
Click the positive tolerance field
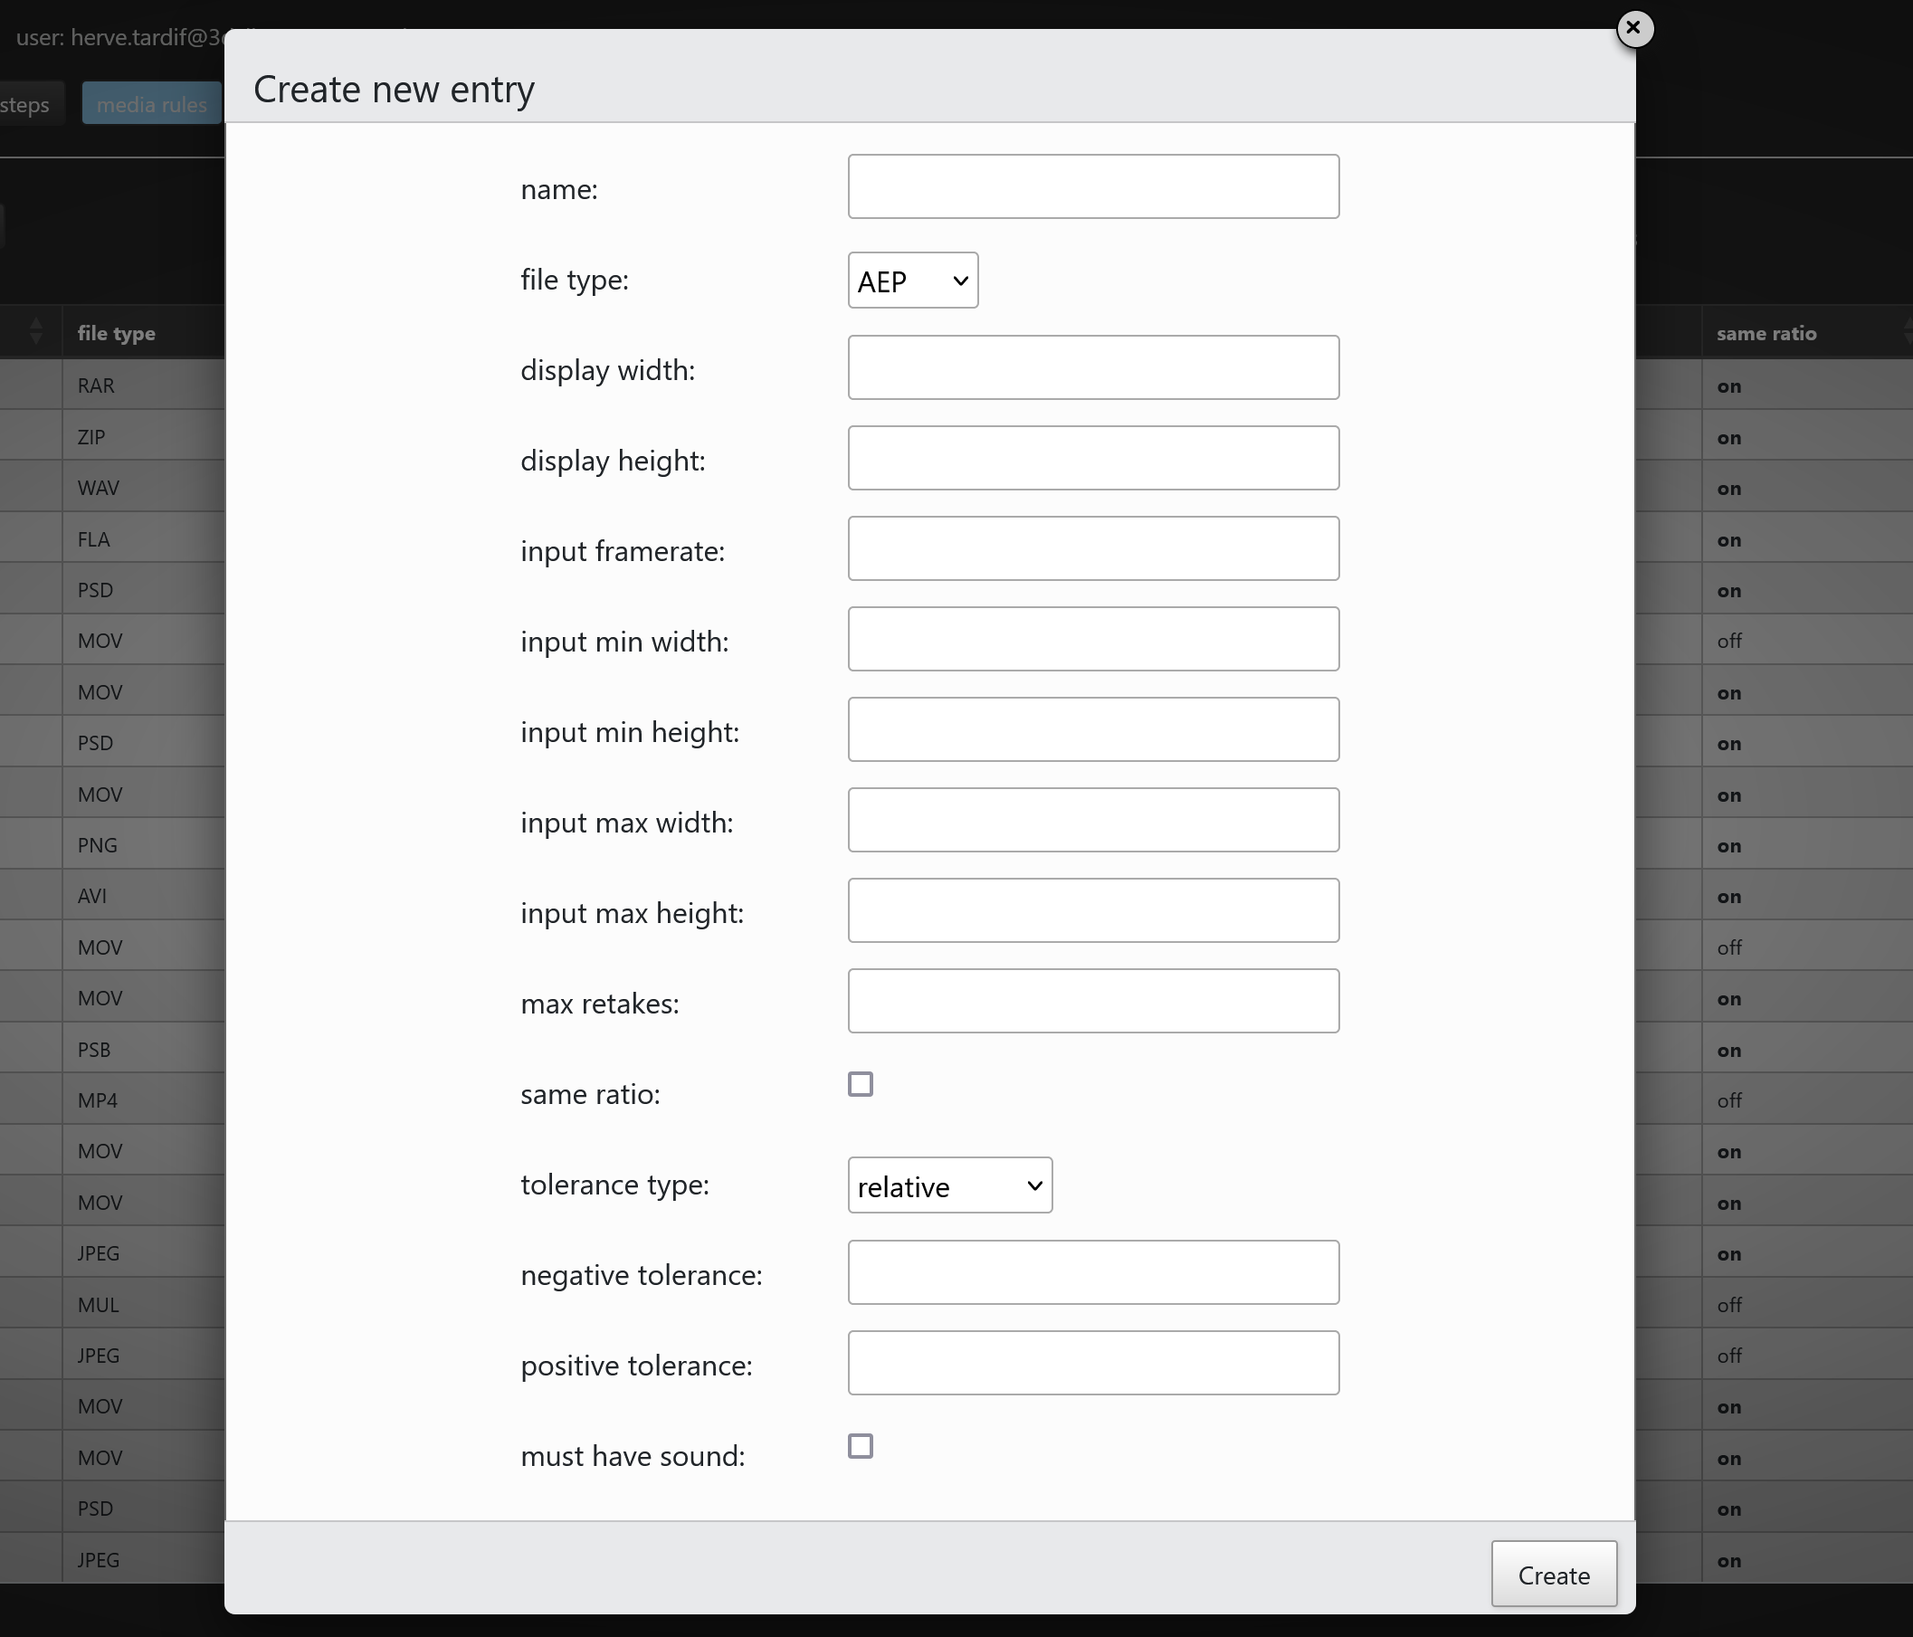[x=1092, y=1364]
